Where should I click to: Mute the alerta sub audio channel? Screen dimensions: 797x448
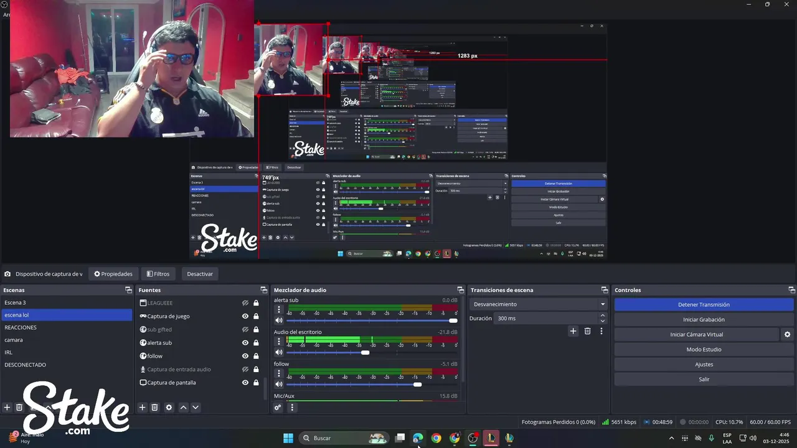click(x=279, y=320)
